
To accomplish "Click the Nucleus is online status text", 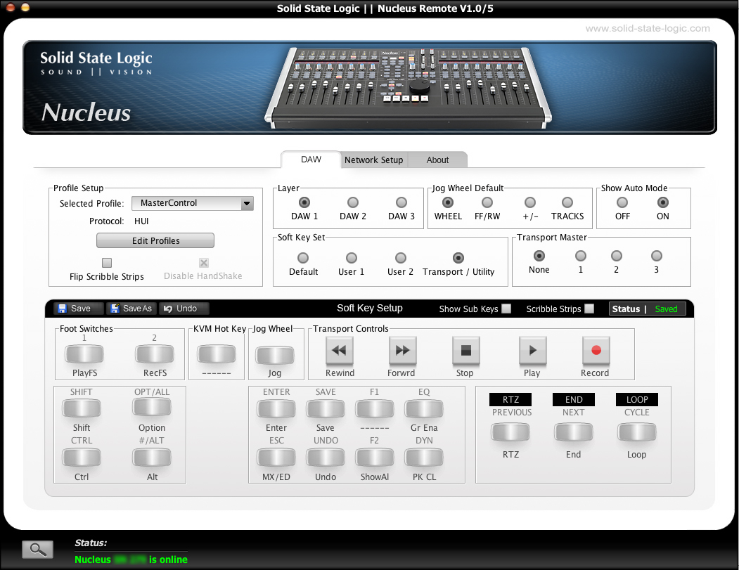I will (131, 559).
